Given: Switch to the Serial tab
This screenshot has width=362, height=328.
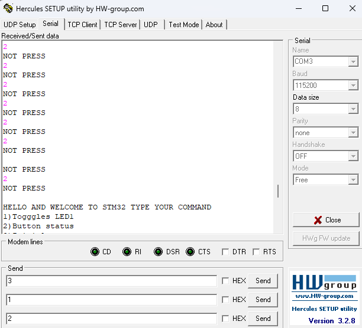Looking at the screenshot, I should (x=50, y=24).
